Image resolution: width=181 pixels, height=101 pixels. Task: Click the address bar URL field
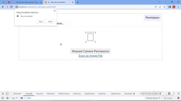point(85,7)
